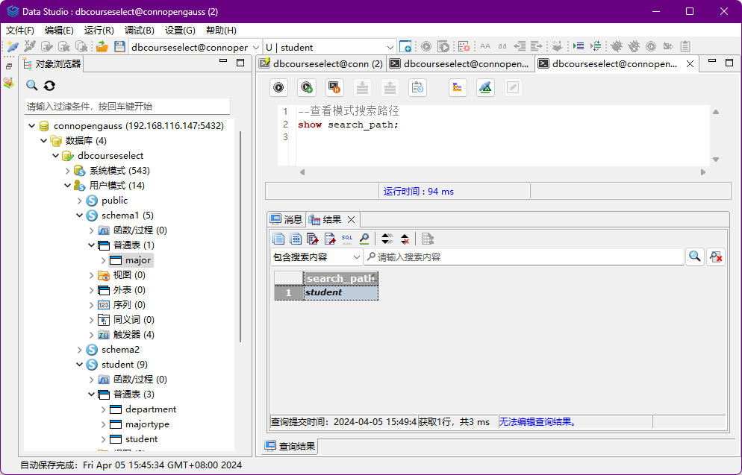Expand the public schema node

(x=79, y=201)
